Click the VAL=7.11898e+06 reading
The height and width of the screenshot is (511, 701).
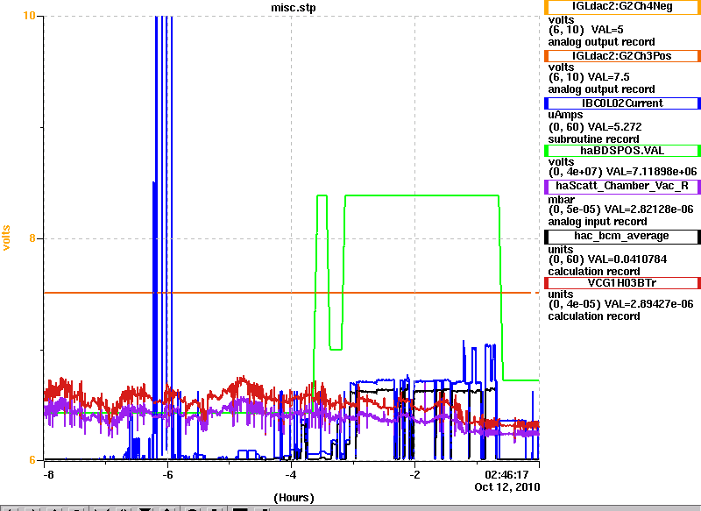coord(651,172)
